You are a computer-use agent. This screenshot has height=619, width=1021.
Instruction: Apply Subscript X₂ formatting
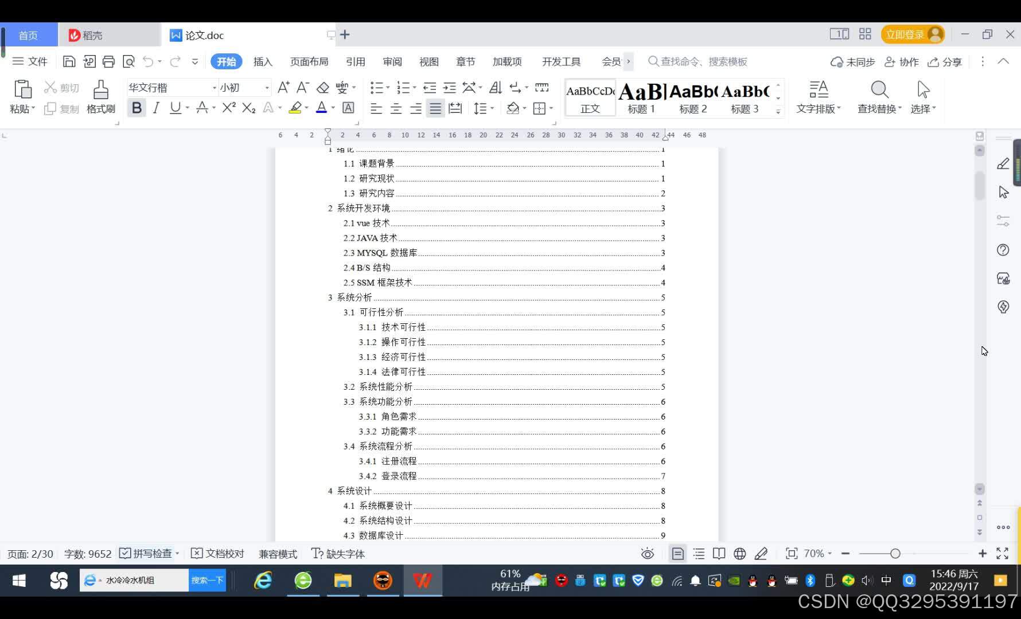(248, 108)
